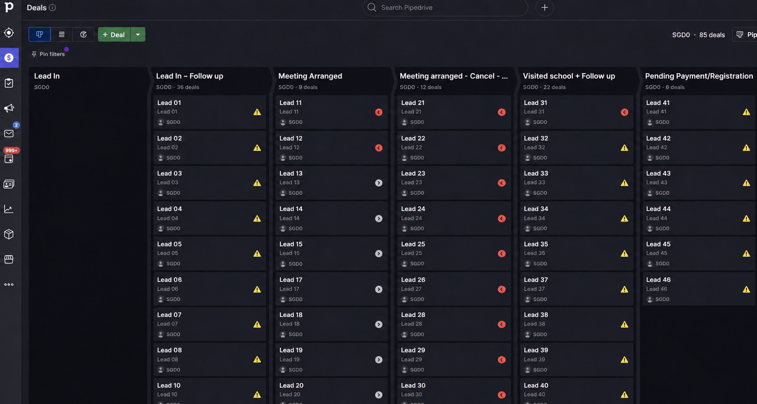The width and height of the screenshot is (757, 404).
Task: Click overdue red icon on Lead 30
Action: (x=502, y=395)
